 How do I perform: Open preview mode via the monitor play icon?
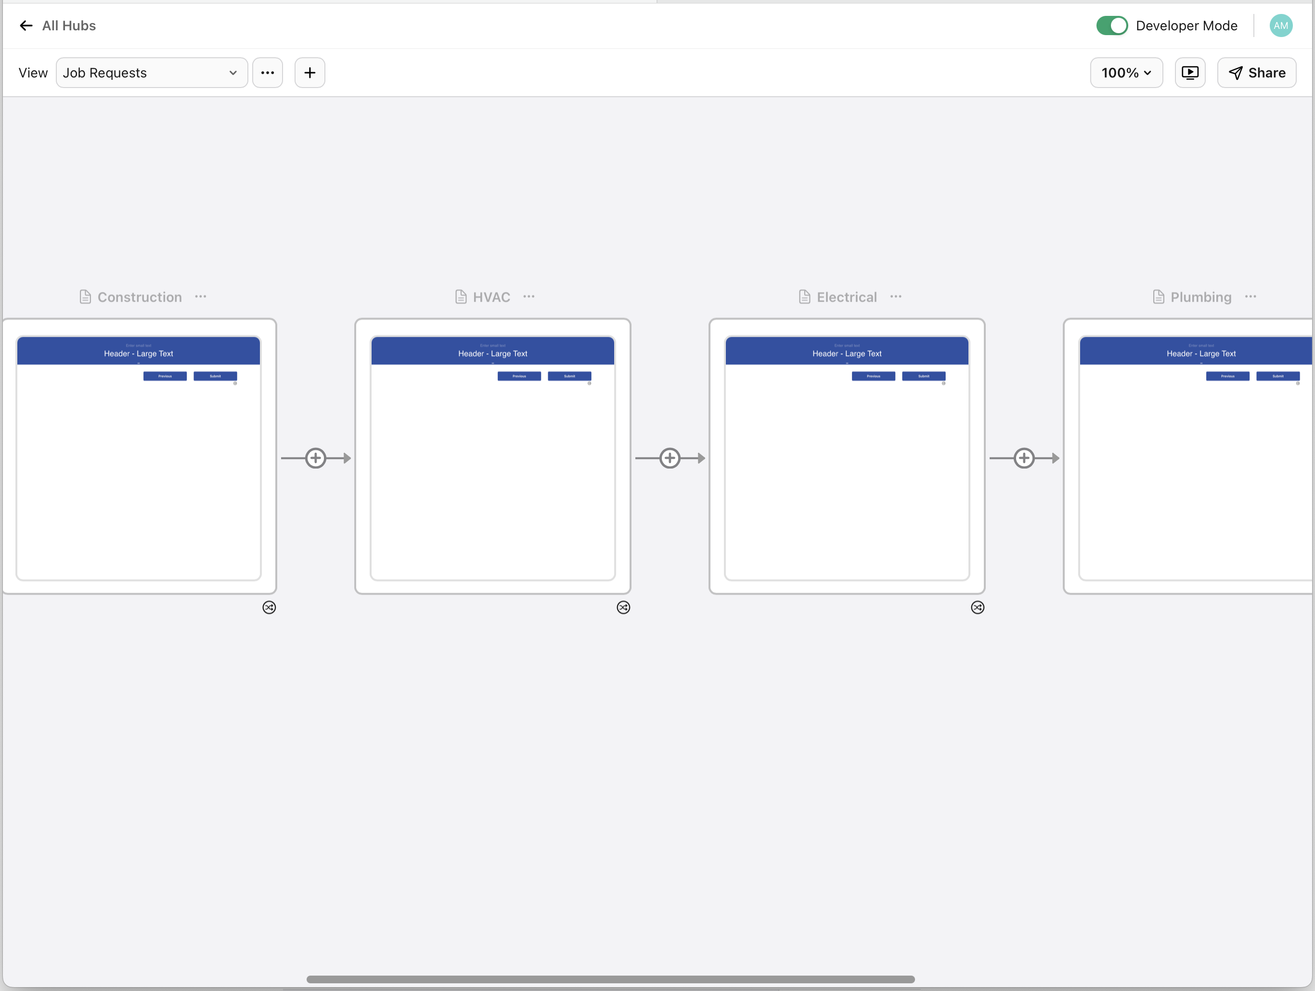(1190, 73)
